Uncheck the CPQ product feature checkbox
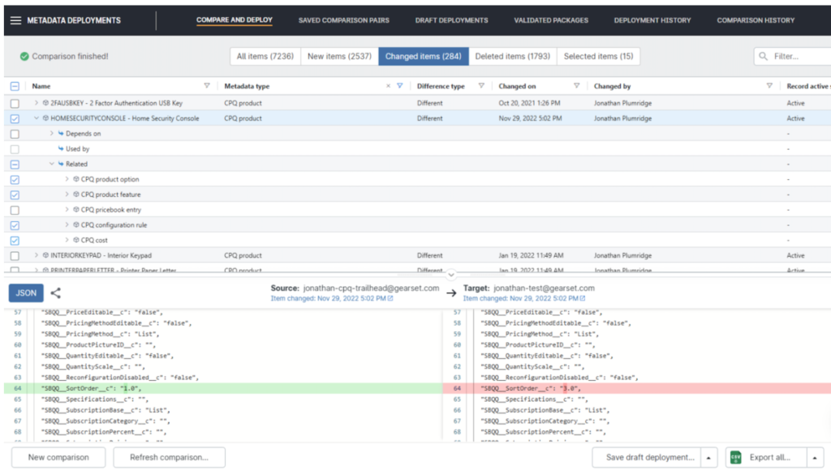This screenshot has width=831, height=470. click(15, 194)
